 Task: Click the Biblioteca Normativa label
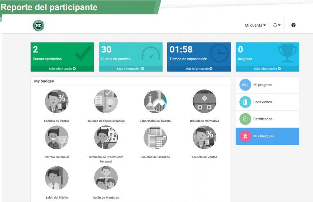coord(204,121)
